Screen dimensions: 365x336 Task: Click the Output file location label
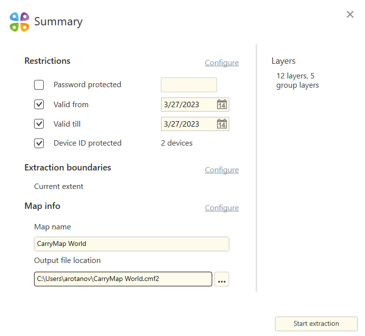click(67, 261)
